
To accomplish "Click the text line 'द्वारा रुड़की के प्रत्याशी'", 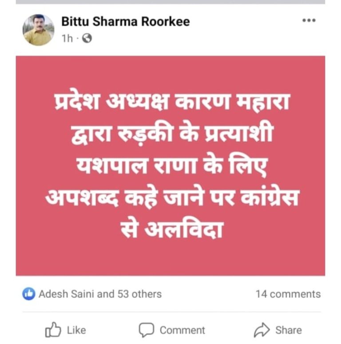I will coord(172,134).
